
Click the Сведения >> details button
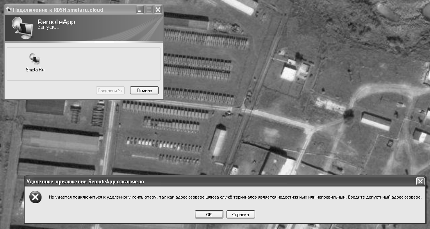110,91
